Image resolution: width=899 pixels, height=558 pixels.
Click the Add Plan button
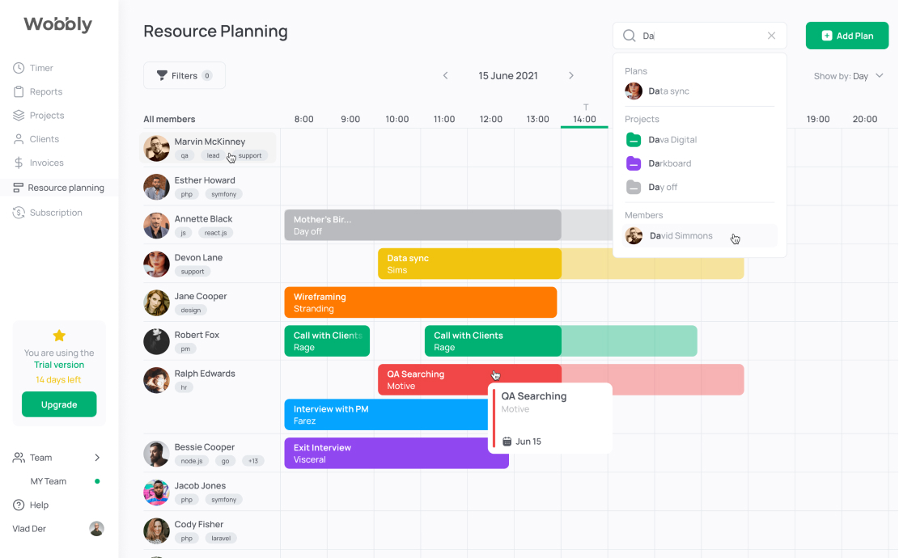847,36
